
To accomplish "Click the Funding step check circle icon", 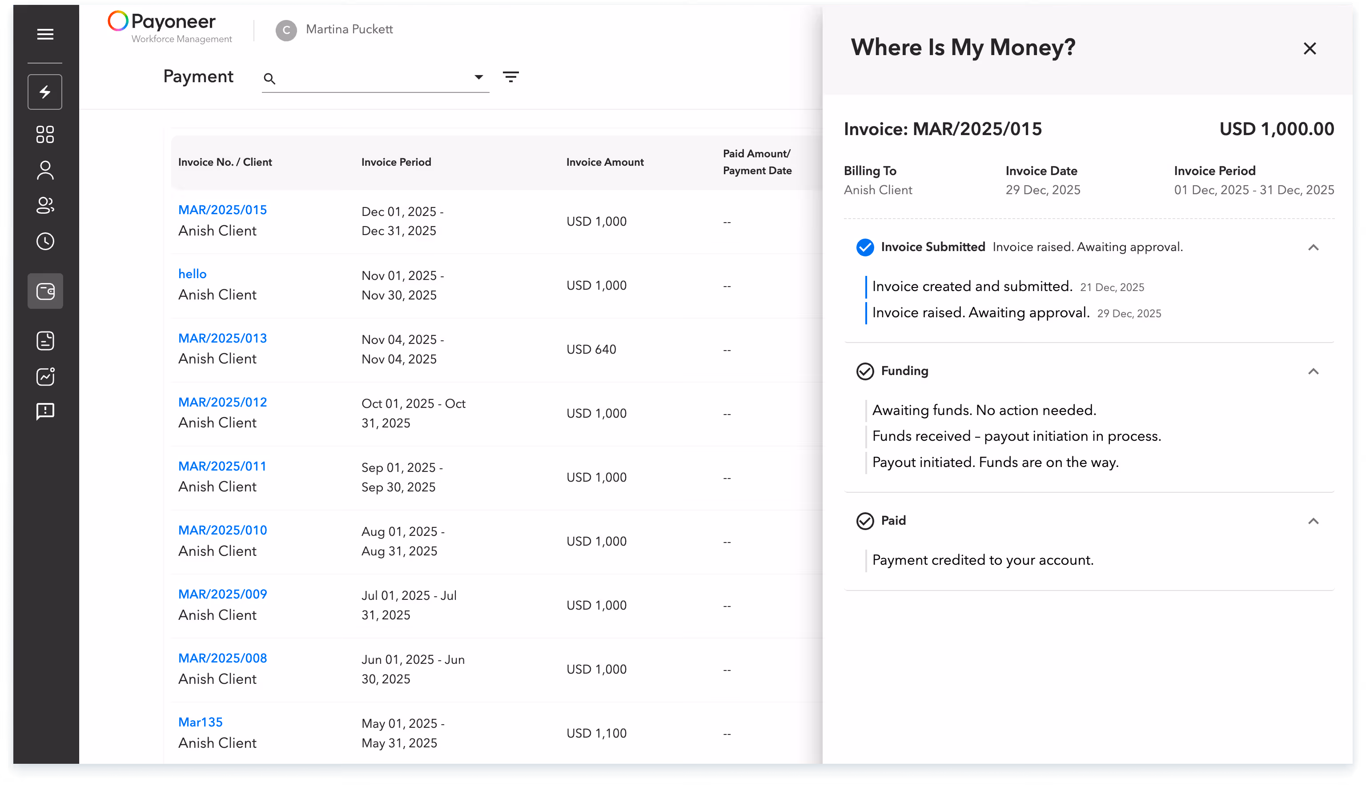I will pyautogui.click(x=865, y=371).
